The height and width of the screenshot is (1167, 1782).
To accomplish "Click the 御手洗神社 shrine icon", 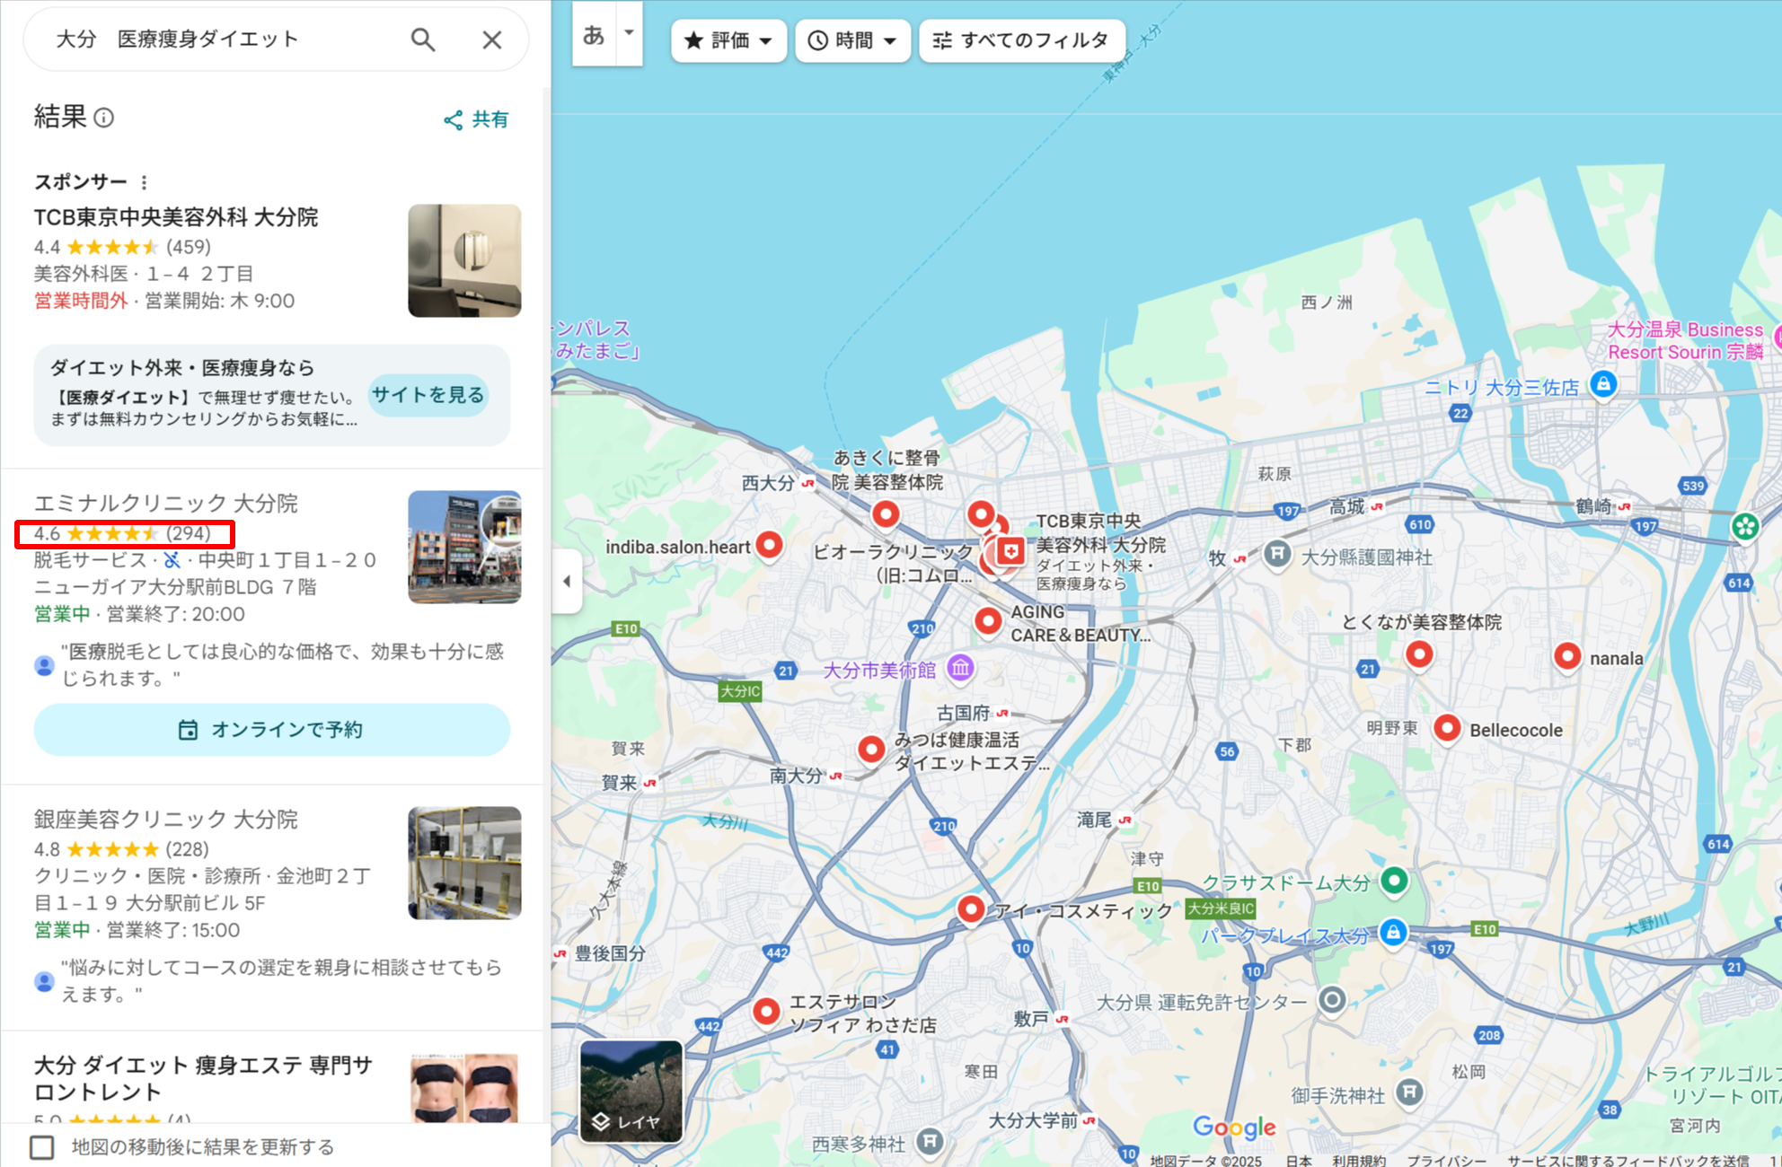I will (x=1409, y=1092).
